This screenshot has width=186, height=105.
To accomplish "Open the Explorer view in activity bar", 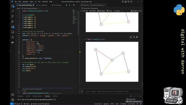I will click(12, 6).
